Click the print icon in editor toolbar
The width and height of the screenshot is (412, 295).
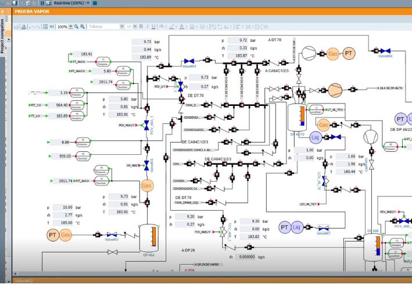24,27
